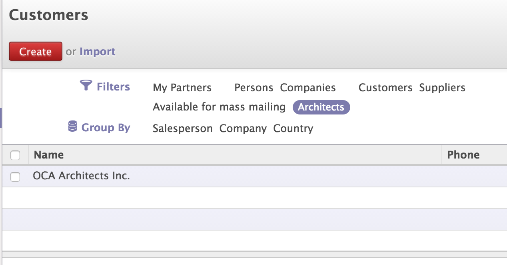Group records by Company
The width and height of the screenshot is (507, 265).
pyautogui.click(x=243, y=128)
